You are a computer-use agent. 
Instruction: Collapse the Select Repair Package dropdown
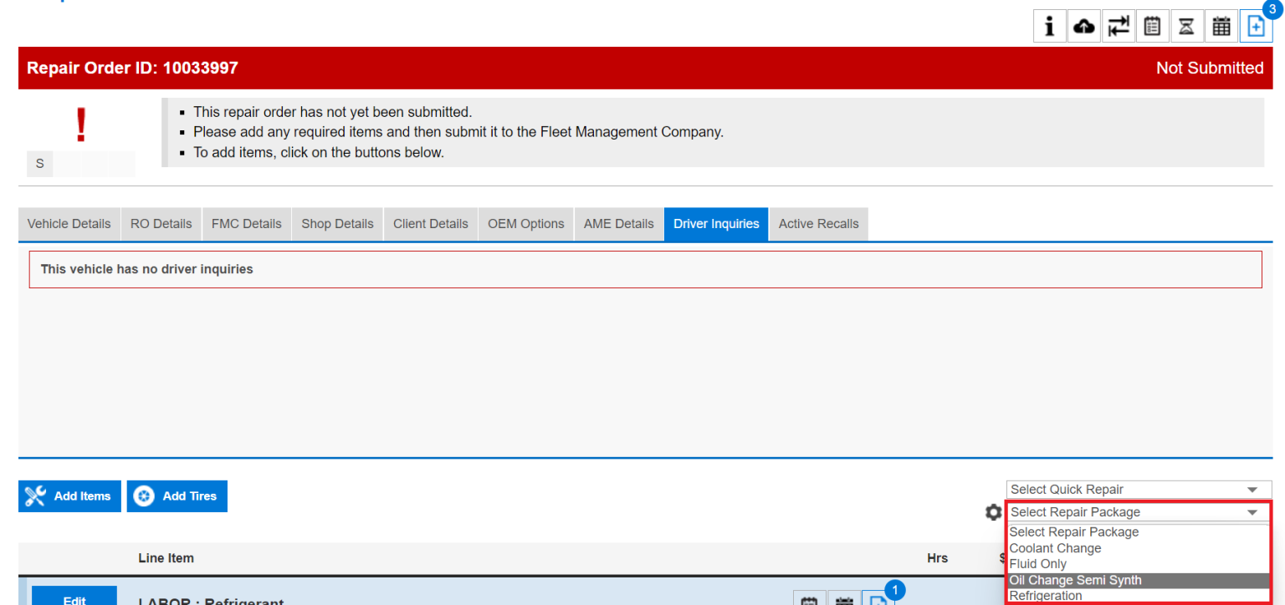click(1138, 512)
